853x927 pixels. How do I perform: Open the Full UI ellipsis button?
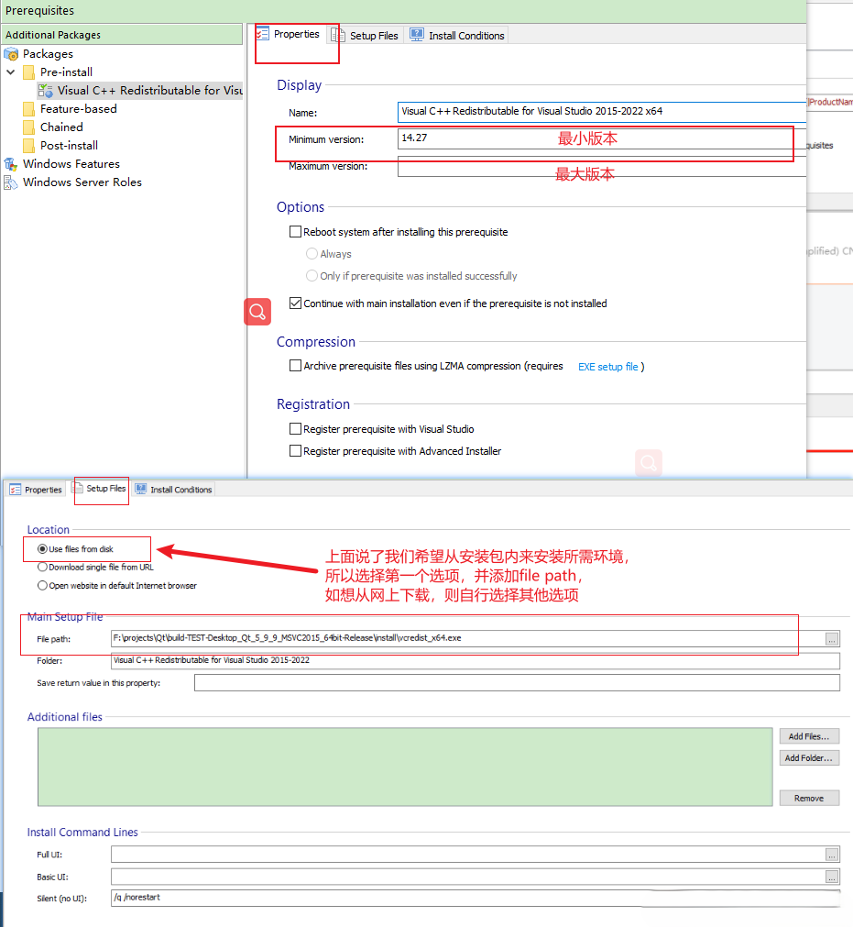click(x=832, y=855)
